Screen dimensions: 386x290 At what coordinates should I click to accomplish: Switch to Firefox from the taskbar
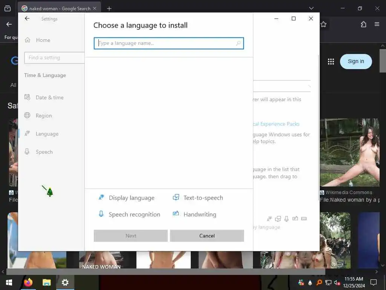(x=28, y=282)
